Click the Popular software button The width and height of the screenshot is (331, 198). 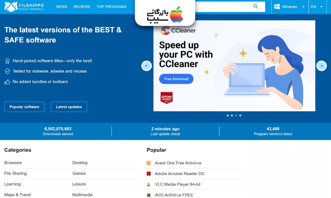pyautogui.click(x=24, y=107)
